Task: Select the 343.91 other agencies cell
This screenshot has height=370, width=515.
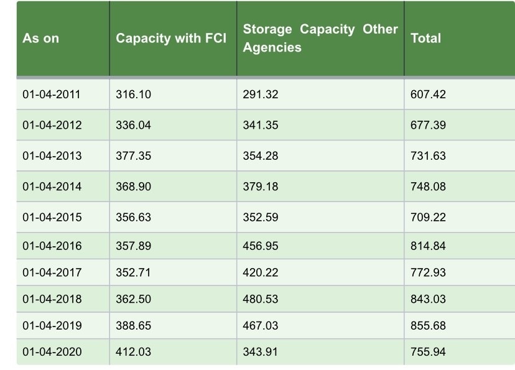Action: point(261,352)
